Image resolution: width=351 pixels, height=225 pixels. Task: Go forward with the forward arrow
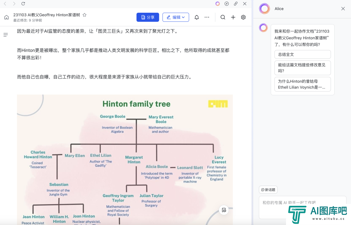(14, 4)
